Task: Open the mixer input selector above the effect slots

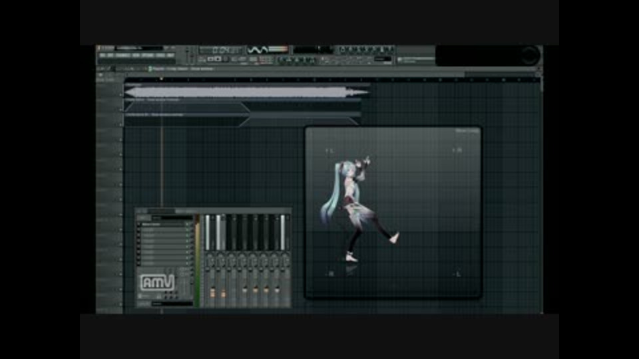Action: click(x=172, y=218)
